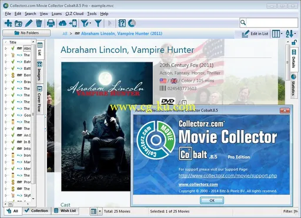Viewport: 301px width, 218px height.
Task: Open the collectorz.com/movie/support.php link
Action: point(228,176)
